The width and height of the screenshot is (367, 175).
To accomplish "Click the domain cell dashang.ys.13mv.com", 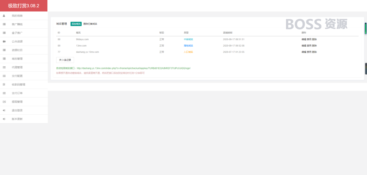I will [x=87, y=52].
